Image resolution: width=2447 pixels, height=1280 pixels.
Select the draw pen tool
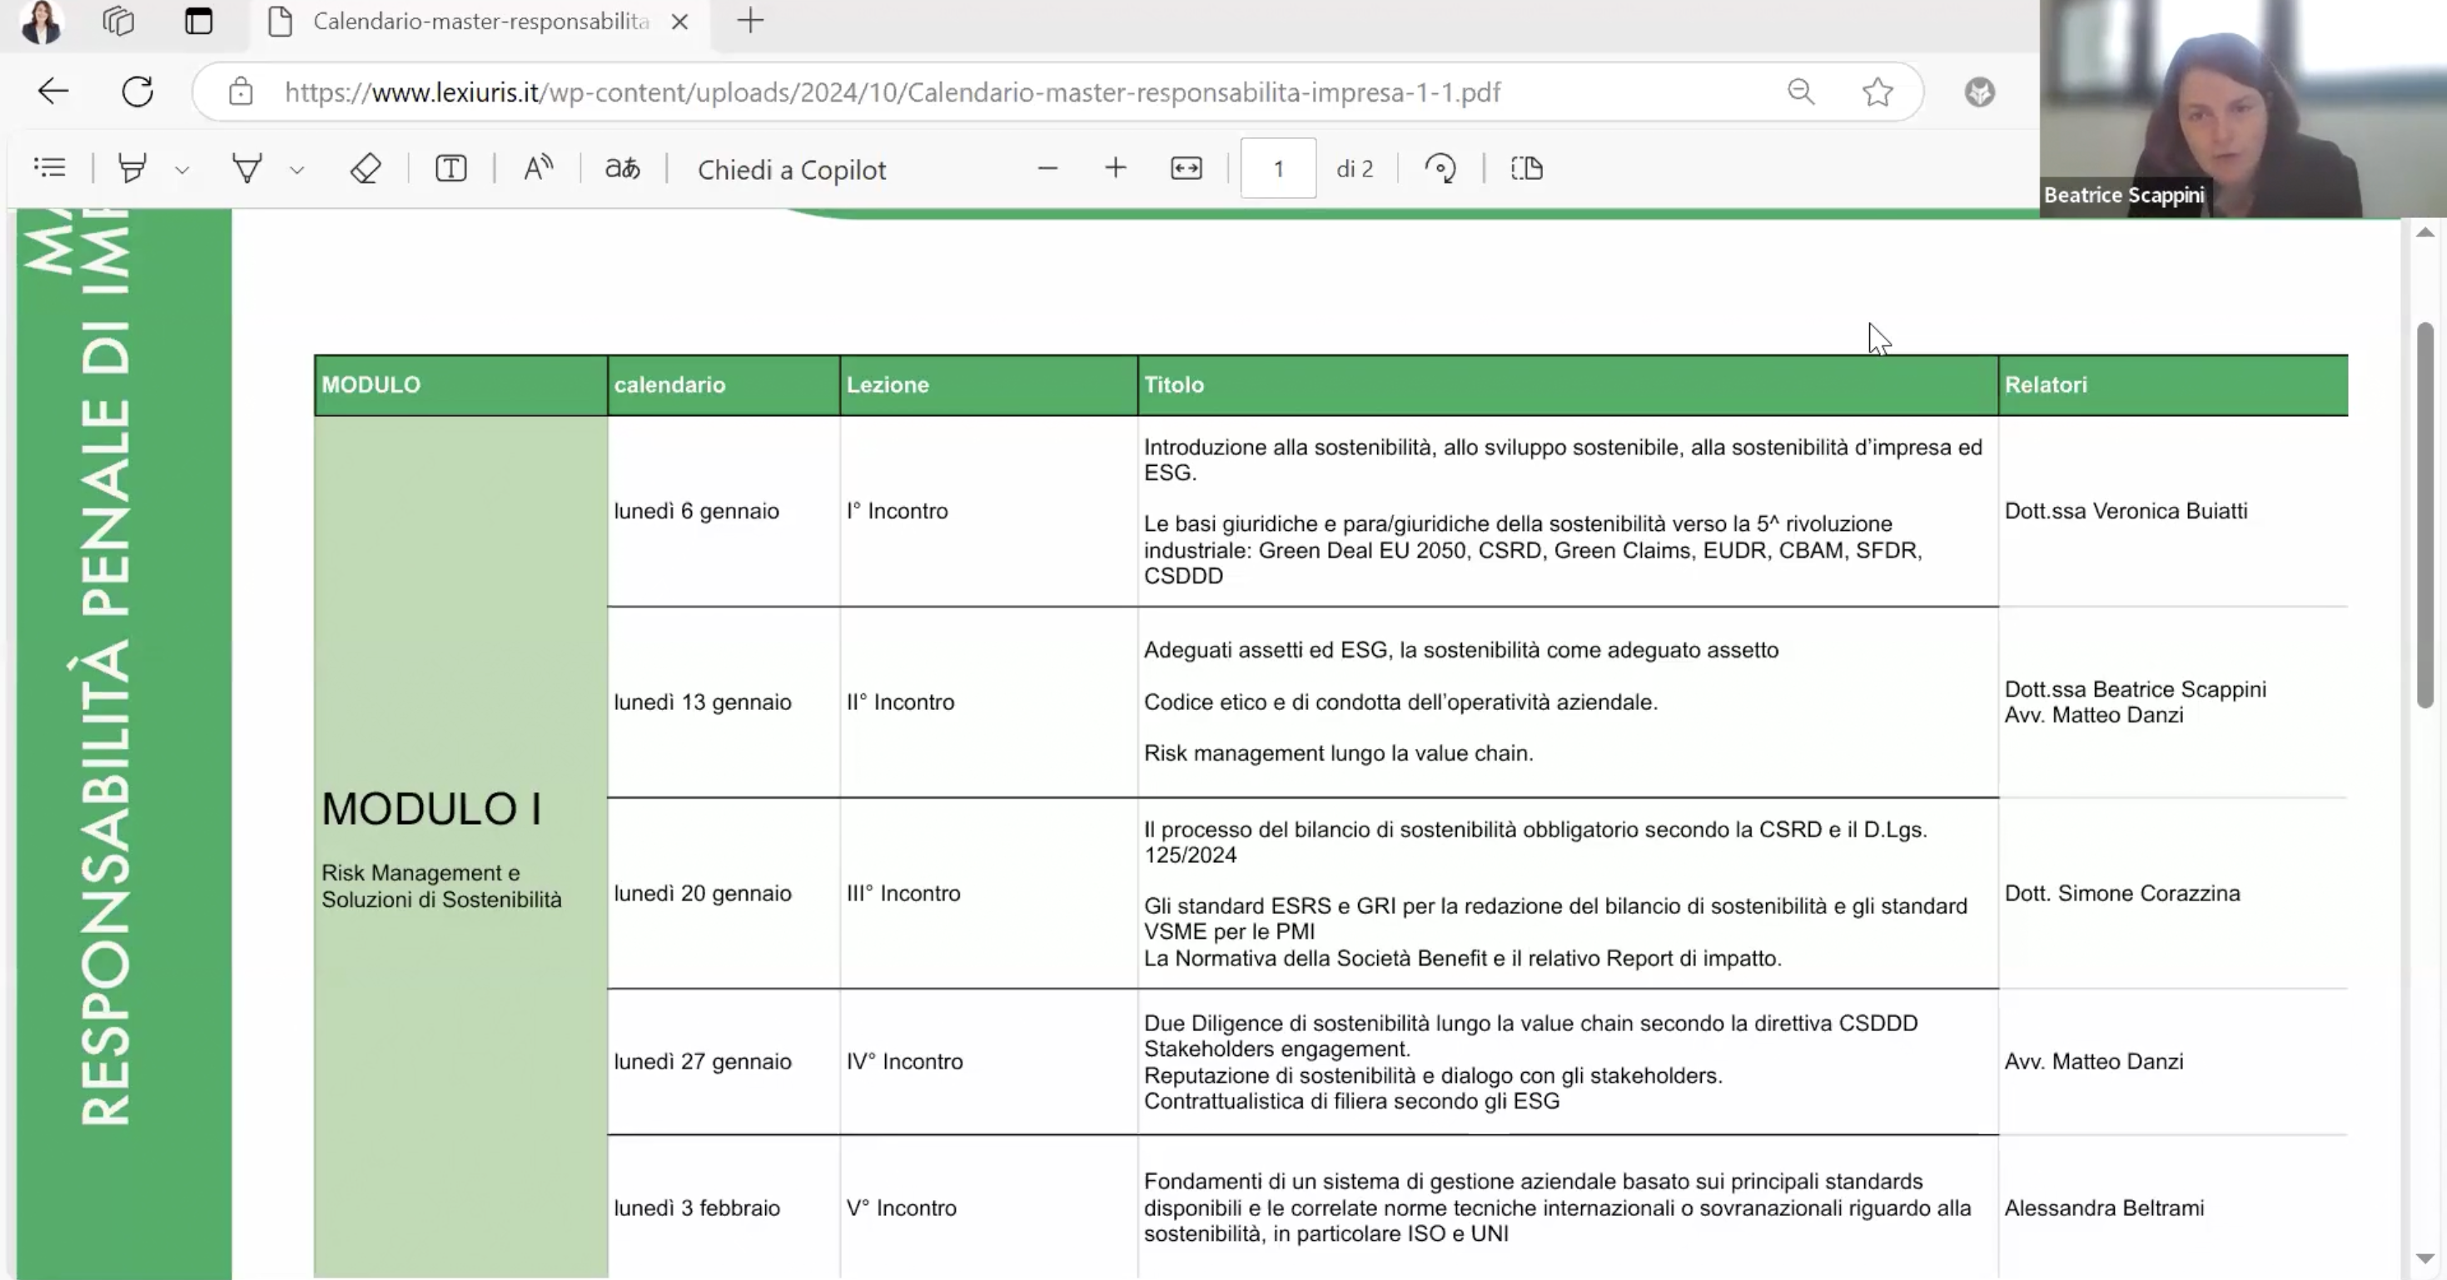(x=247, y=168)
